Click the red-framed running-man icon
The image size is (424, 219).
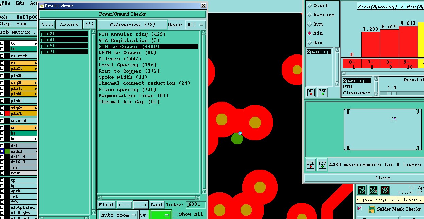coord(385,190)
